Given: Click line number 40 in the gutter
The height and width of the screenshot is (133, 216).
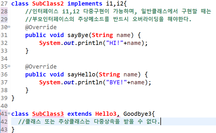Looking at the screenshot, I should pos(4,106).
